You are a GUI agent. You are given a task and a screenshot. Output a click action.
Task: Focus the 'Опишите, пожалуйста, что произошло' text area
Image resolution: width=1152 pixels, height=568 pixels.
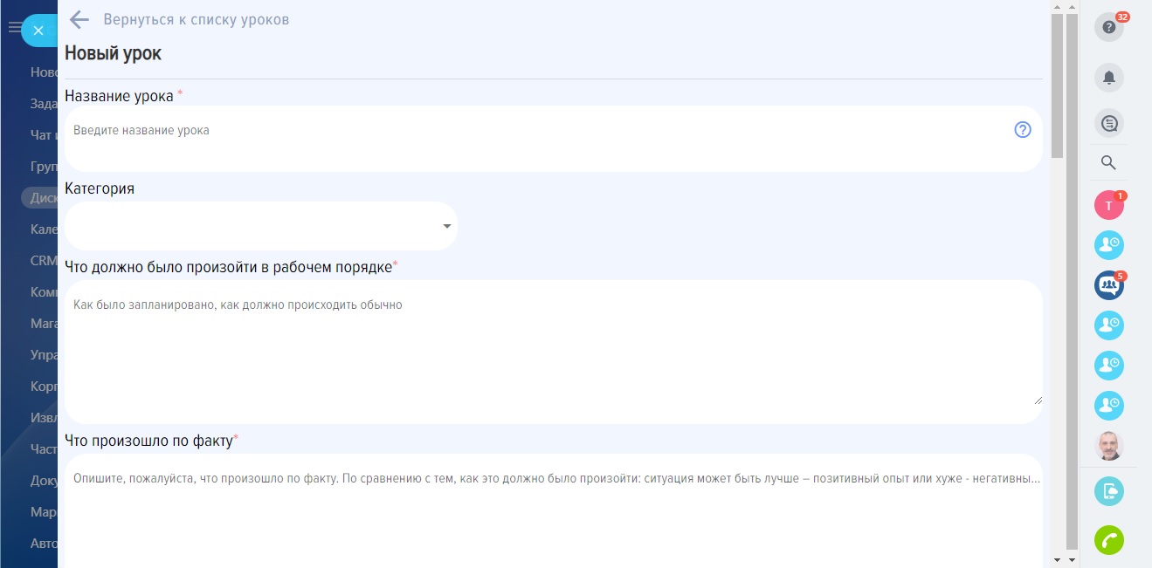click(x=554, y=510)
